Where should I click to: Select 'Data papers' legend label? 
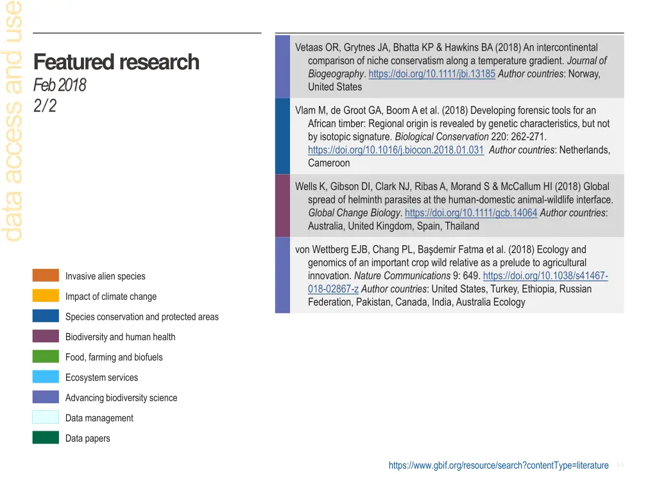tap(87, 438)
